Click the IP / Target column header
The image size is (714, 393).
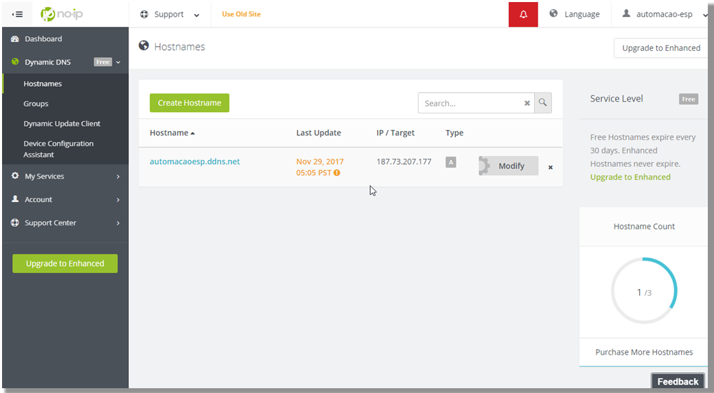395,133
